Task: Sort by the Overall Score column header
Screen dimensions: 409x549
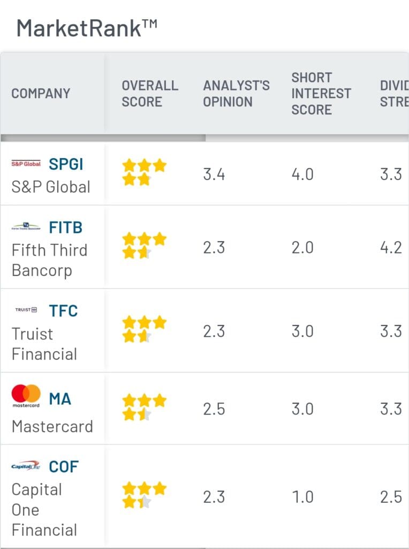Action: pos(150,94)
